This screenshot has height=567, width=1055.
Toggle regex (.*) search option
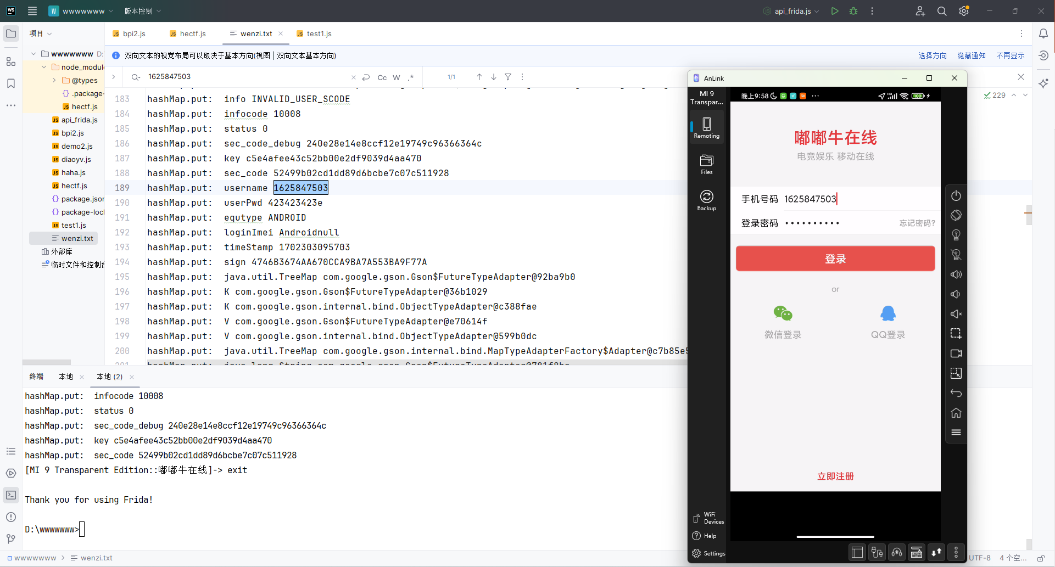411,77
